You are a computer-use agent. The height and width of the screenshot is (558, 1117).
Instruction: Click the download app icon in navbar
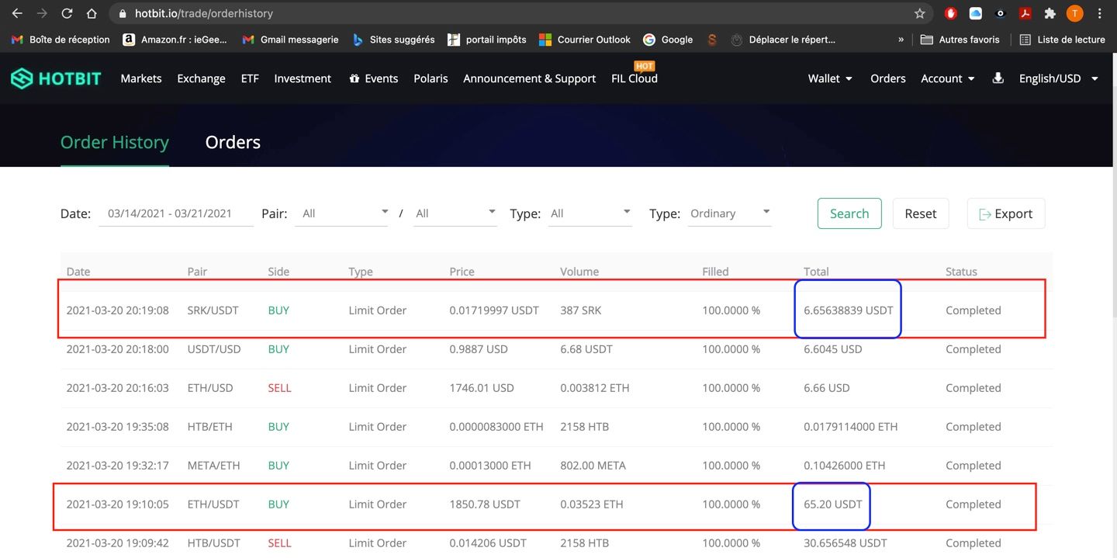998,78
